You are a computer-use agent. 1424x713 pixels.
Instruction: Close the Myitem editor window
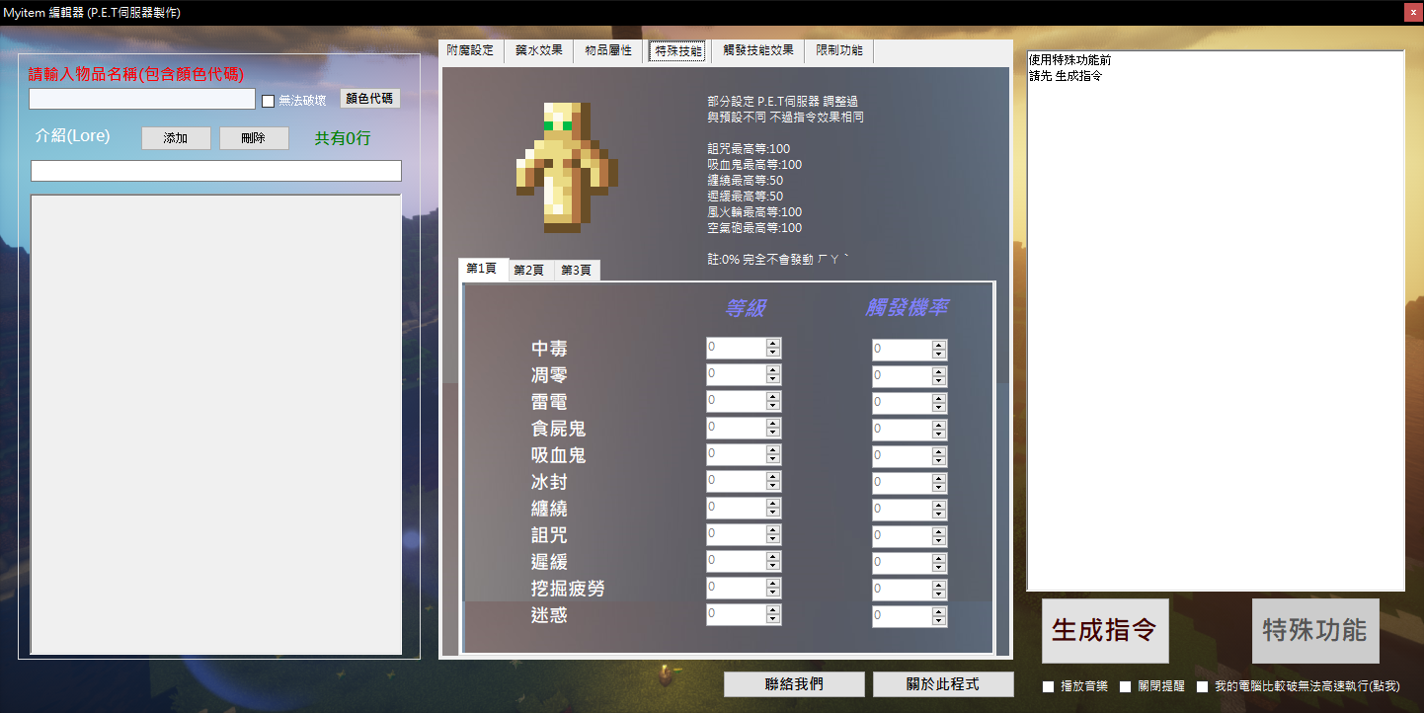pos(1413,12)
